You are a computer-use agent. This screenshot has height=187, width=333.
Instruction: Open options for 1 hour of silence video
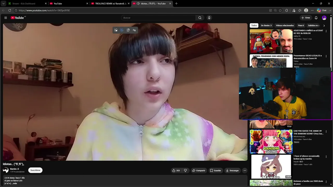coord(326,157)
